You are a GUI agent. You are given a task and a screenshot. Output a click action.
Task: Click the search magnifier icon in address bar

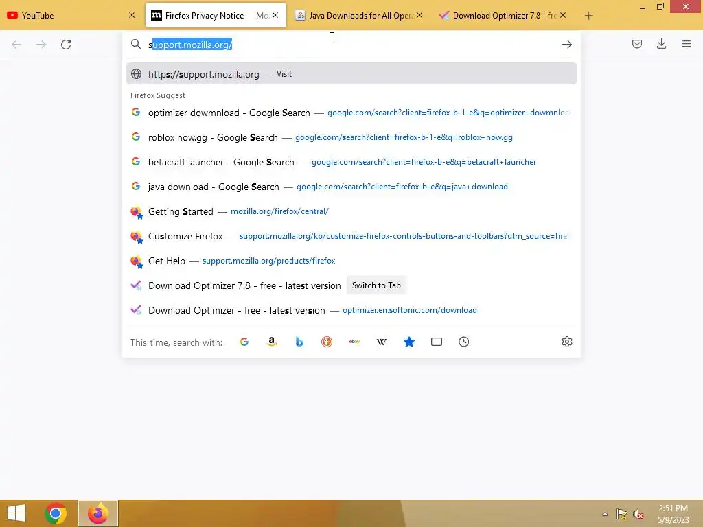click(136, 44)
